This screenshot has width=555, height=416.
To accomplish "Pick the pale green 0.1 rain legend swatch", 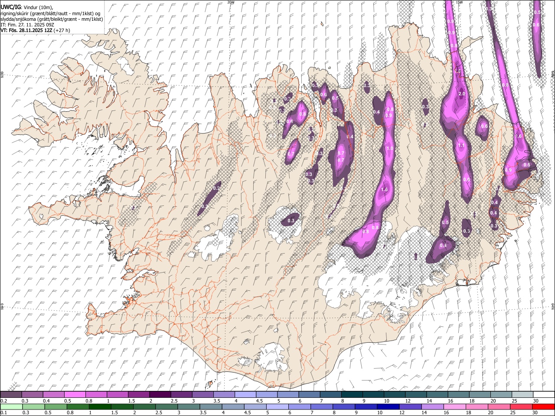I will 11,406.
